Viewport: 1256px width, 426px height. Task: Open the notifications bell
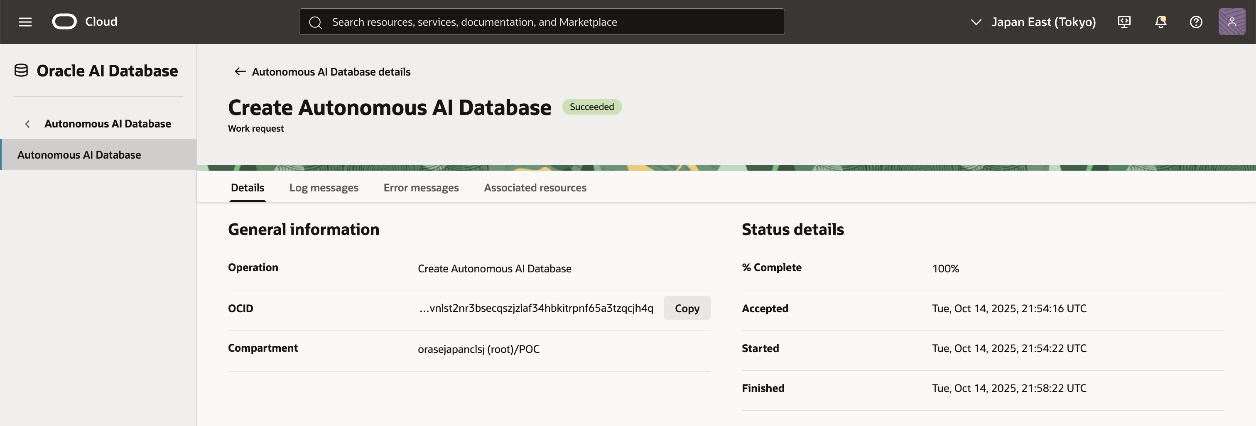[1160, 22]
